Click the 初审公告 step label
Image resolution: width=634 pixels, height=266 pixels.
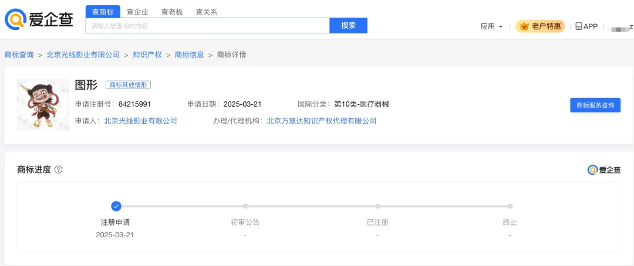pos(245,223)
